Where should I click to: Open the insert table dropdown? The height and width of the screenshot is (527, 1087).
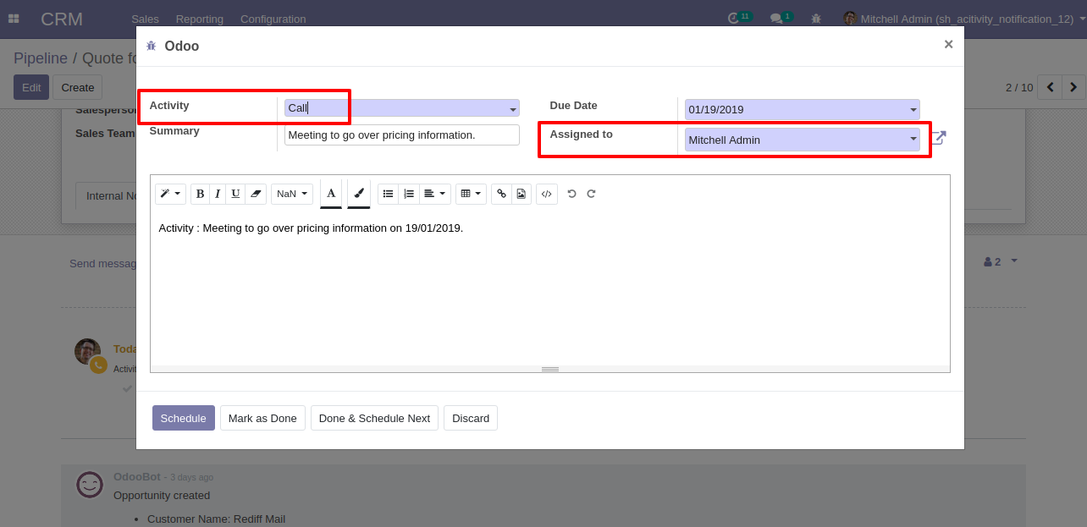(471, 194)
